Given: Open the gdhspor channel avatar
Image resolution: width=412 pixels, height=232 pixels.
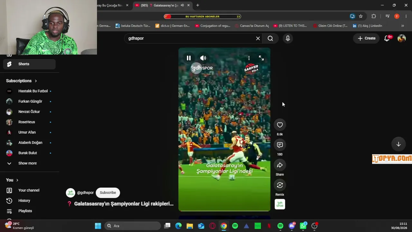Looking at the screenshot, I should [x=70, y=193].
